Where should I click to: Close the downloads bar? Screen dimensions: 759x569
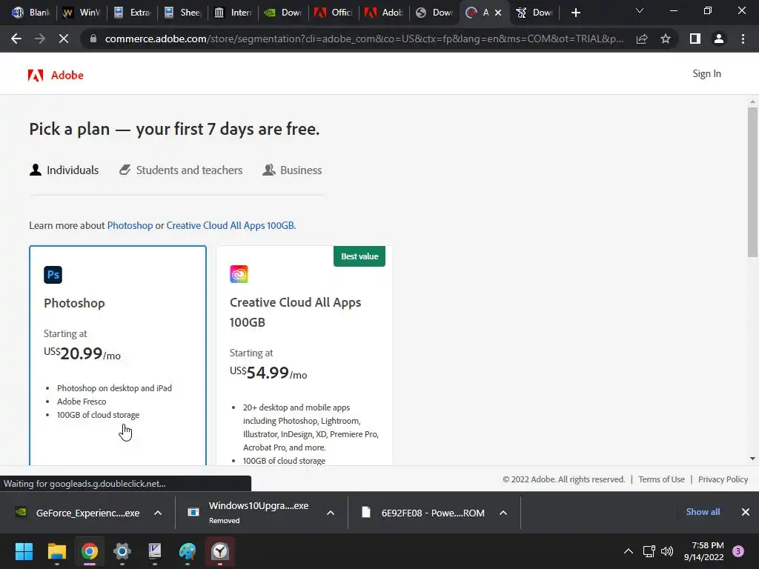pos(746,512)
